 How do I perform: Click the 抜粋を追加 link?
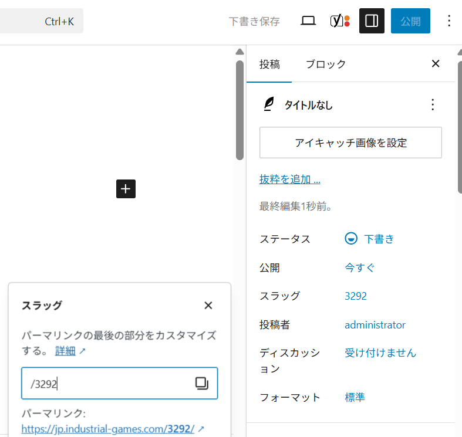coord(290,179)
